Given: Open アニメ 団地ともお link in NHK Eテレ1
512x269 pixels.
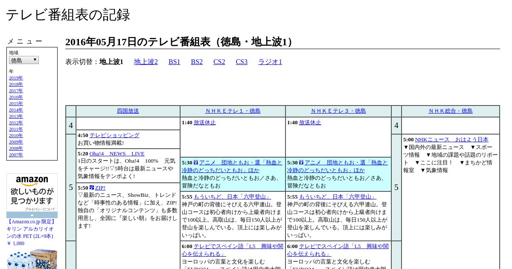Looking at the screenshot, I should pos(232,167).
